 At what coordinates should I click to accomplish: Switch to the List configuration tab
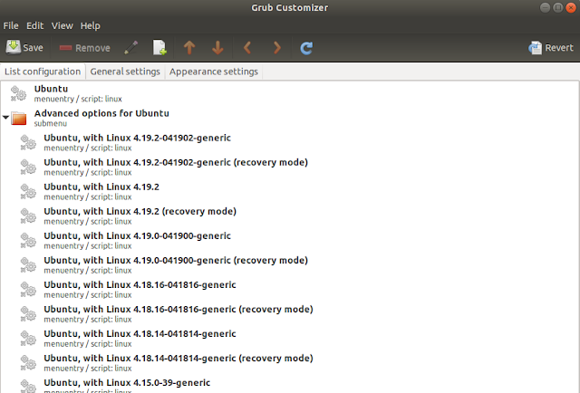(43, 72)
